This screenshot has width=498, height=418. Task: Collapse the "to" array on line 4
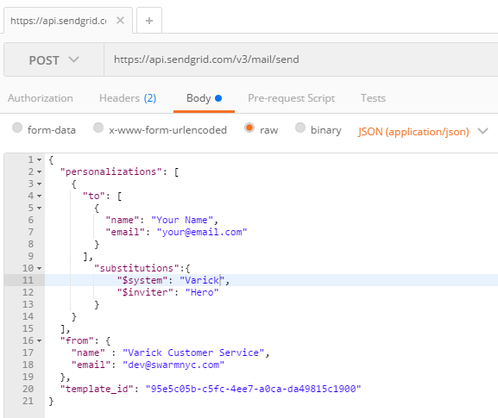[x=39, y=196]
